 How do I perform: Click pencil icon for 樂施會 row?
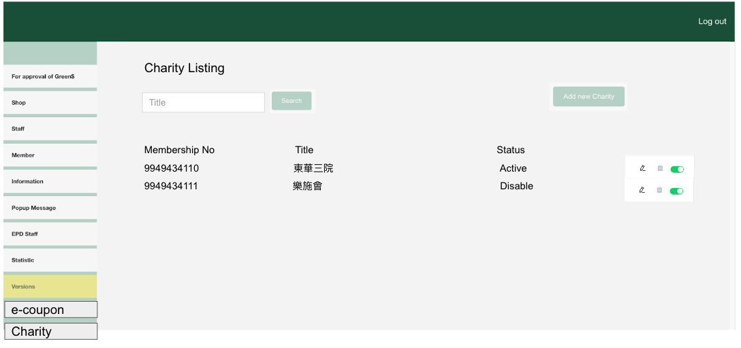642,190
